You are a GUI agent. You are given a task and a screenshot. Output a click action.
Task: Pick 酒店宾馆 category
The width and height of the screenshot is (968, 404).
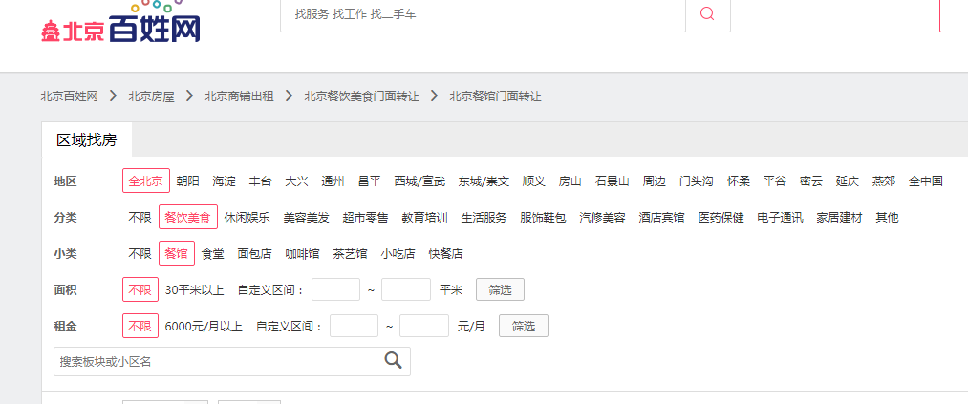tap(662, 217)
